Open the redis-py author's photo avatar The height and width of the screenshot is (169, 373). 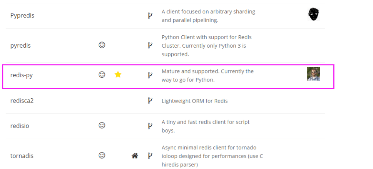[314, 74]
